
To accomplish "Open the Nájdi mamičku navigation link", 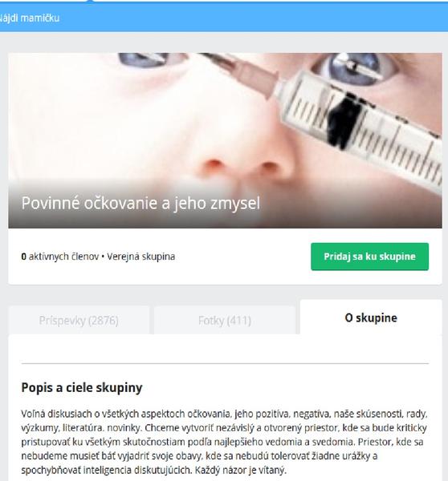I will click(x=29, y=18).
